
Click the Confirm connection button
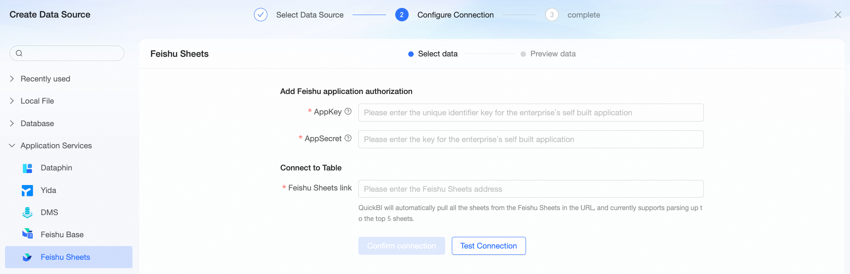point(402,246)
